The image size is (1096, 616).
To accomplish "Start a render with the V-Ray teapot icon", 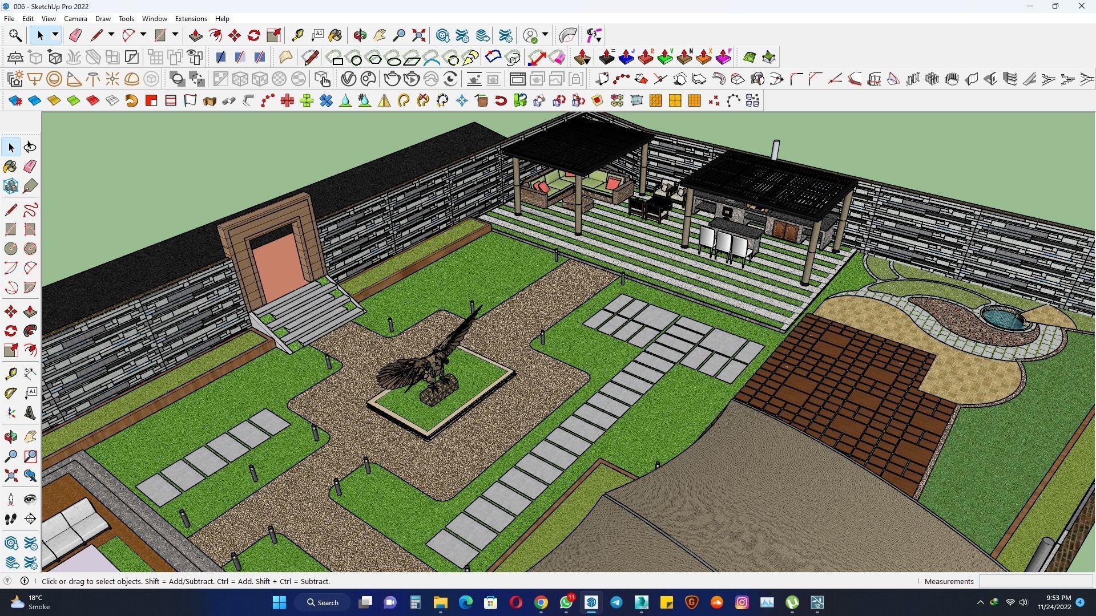I will click(x=392, y=79).
